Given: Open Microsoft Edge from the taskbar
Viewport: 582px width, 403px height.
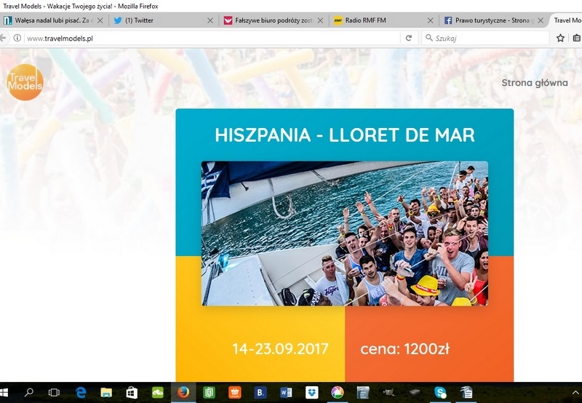Looking at the screenshot, I should [x=81, y=392].
